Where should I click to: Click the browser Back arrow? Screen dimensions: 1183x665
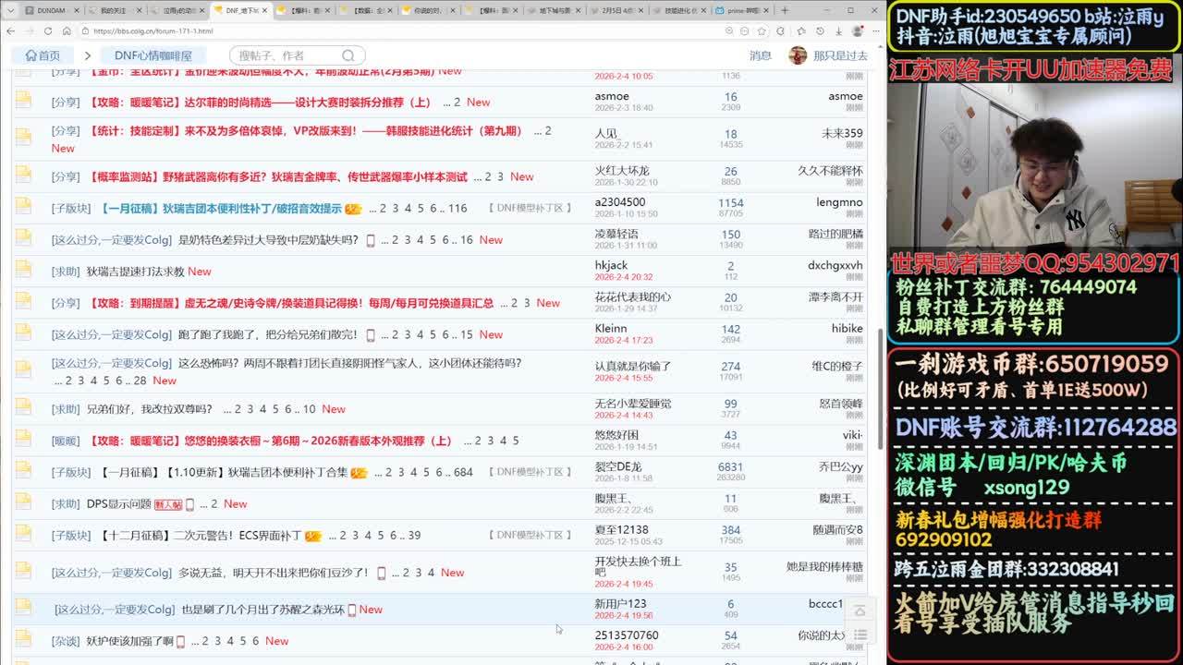(10, 30)
